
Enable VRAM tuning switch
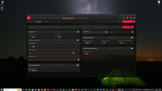pos(78,65)
